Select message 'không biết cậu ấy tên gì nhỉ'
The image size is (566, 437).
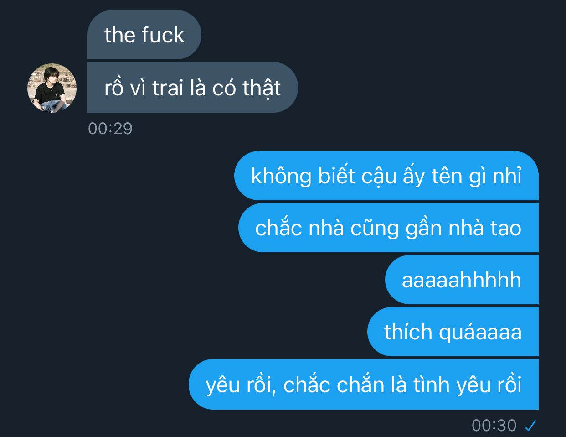(x=386, y=176)
